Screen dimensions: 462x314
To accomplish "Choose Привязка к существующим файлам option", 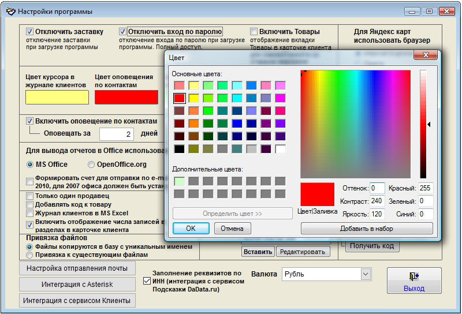I will (30, 255).
